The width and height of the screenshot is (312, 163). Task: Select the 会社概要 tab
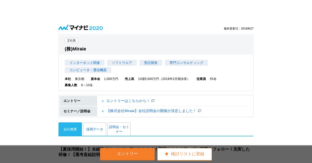70,129
